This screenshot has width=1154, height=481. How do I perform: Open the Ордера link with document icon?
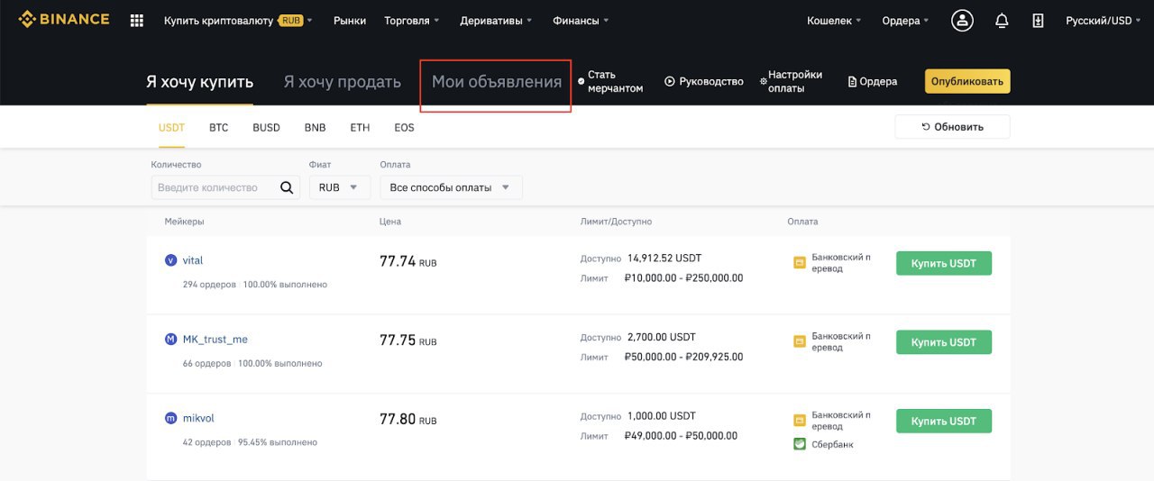click(873, 82)
